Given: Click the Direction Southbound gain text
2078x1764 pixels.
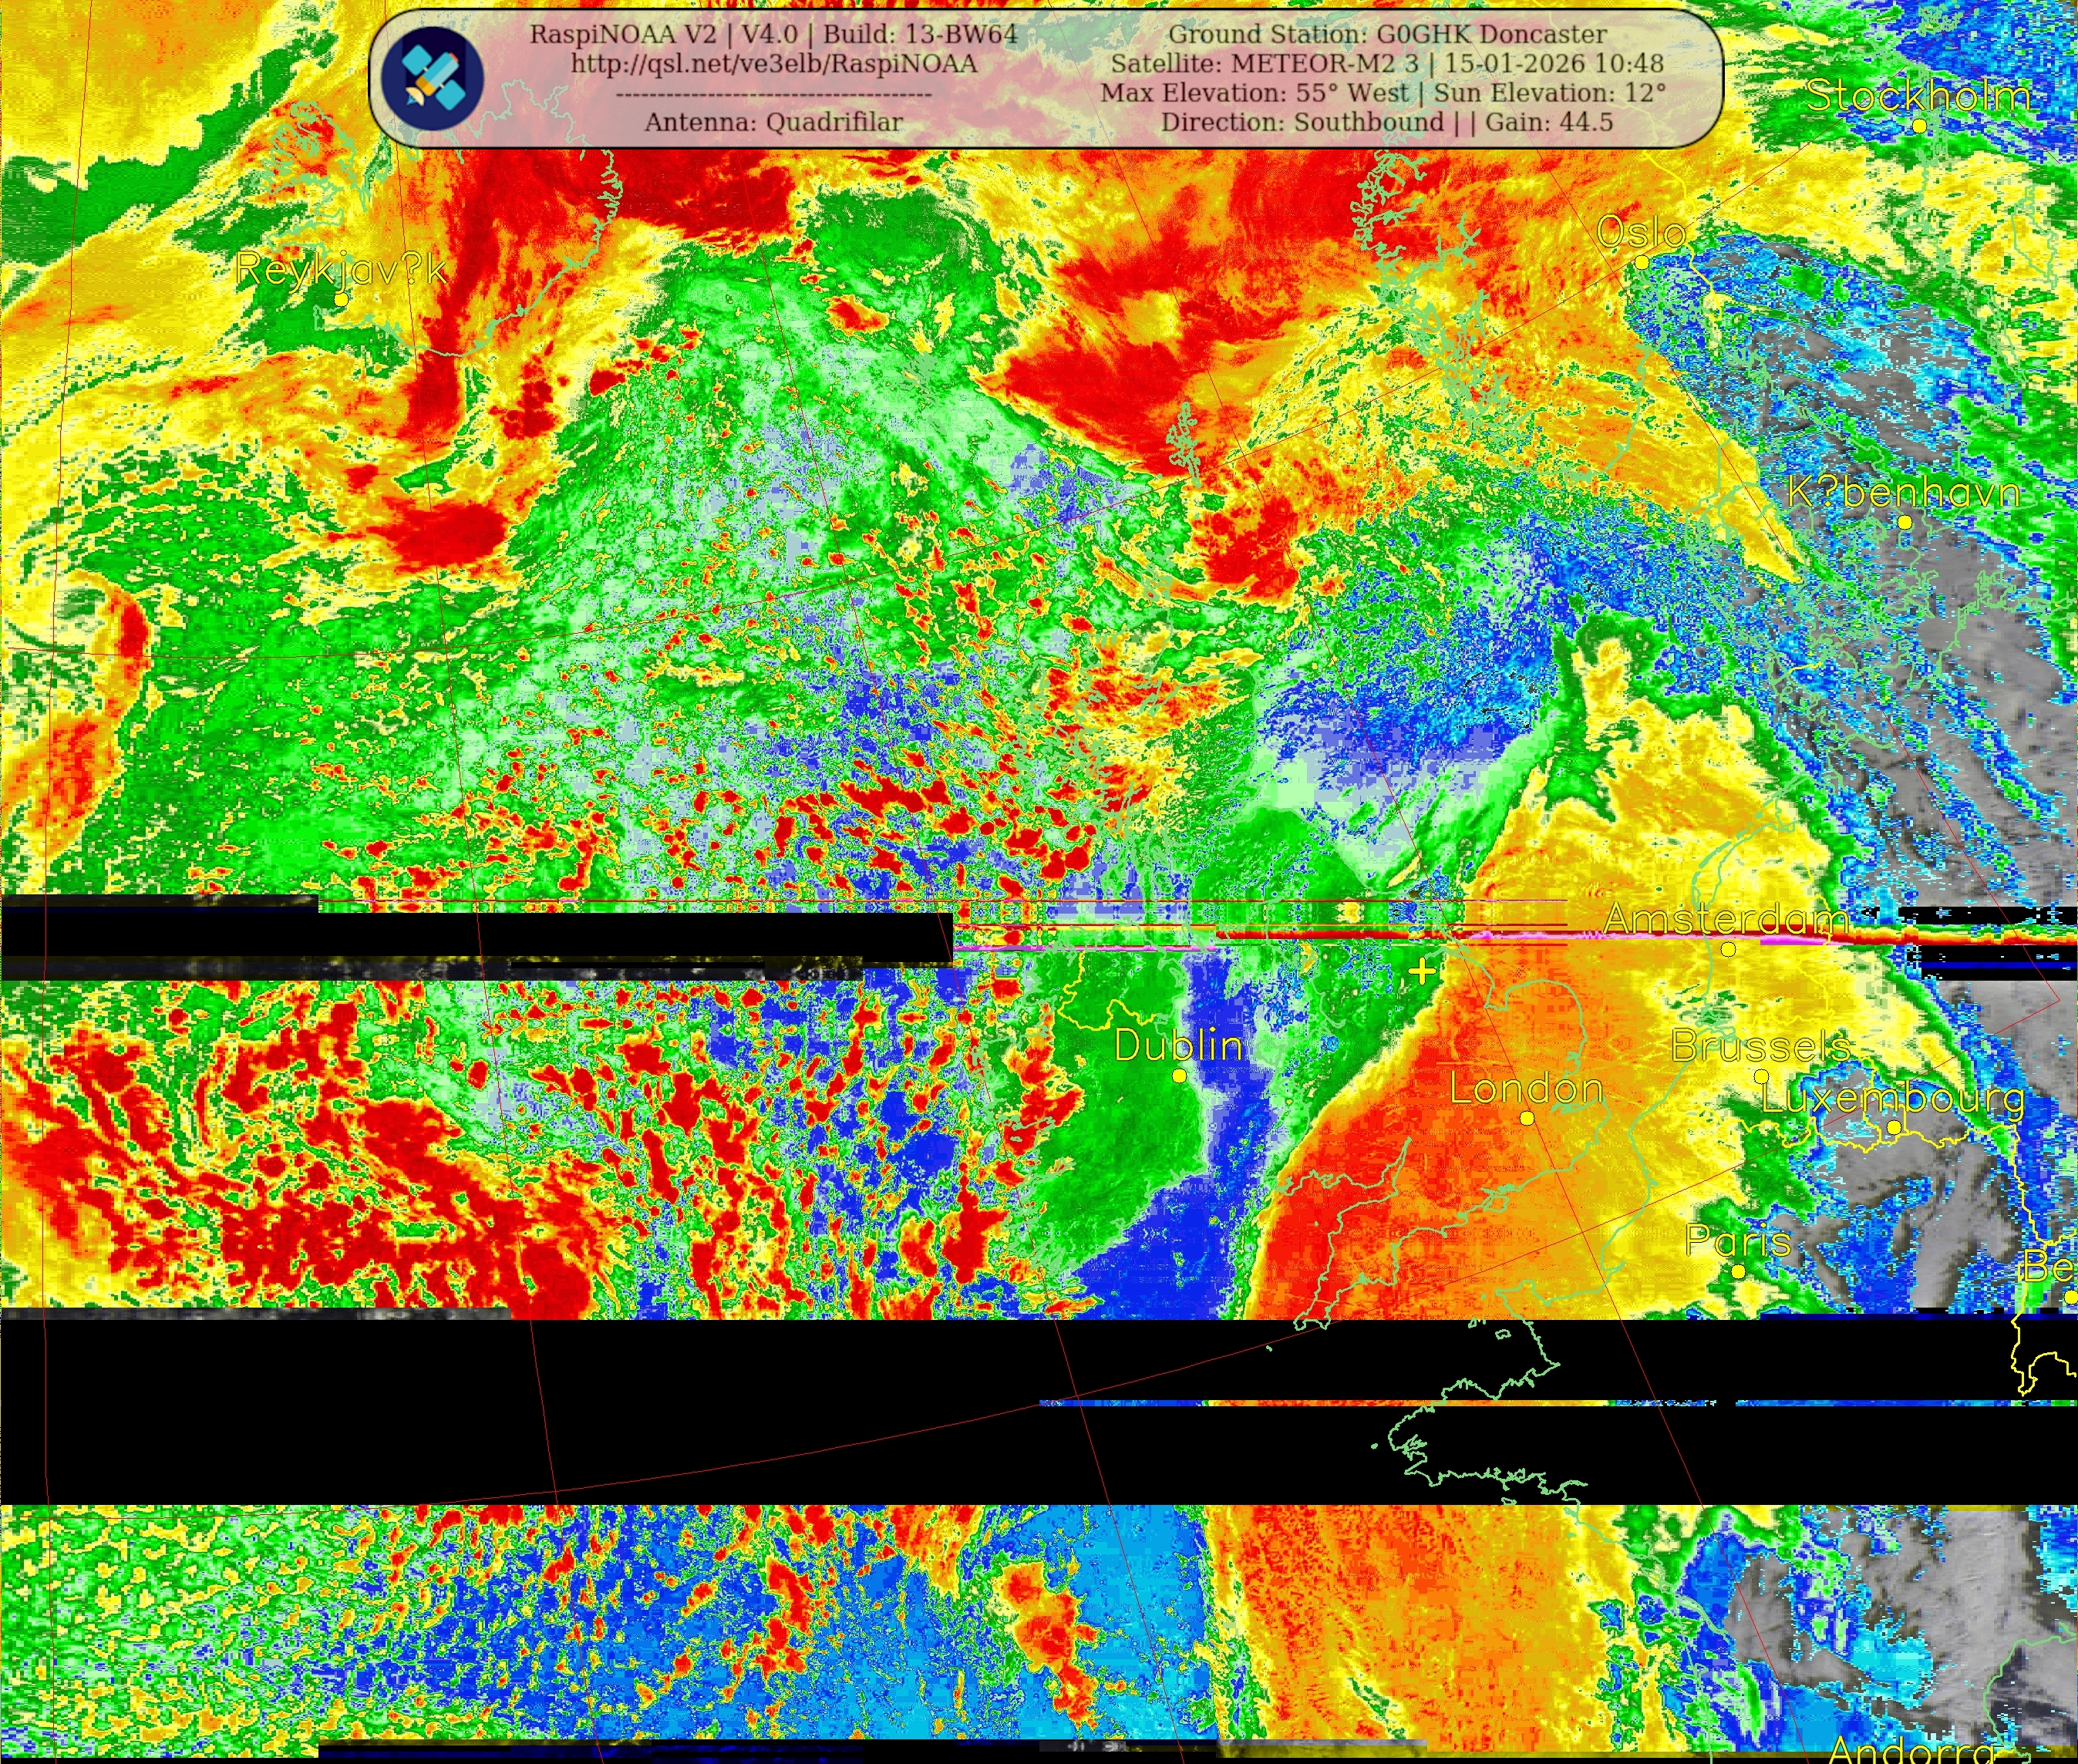Looking at the screenshot, I should click(1387, 122).
